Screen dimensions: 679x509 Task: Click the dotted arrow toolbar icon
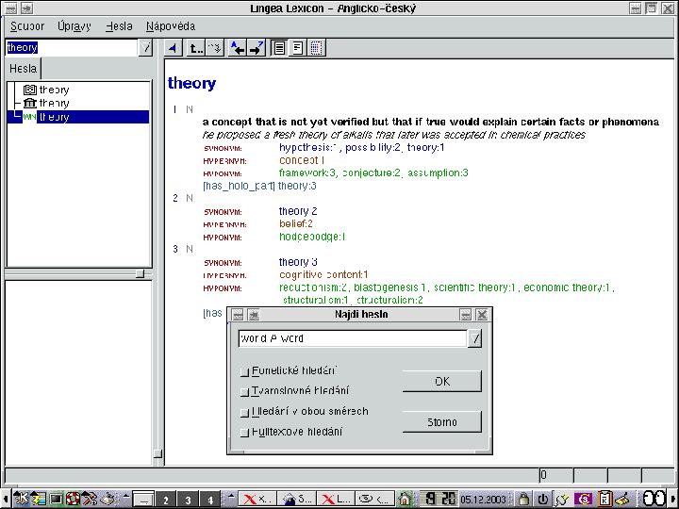(214, 48)
